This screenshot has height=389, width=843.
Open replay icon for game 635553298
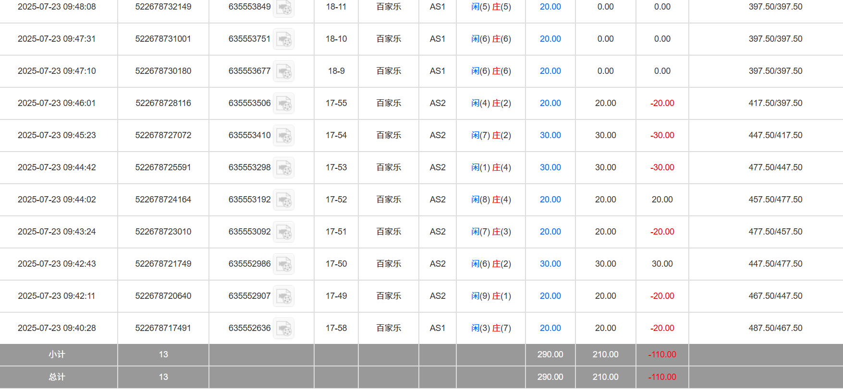(x=284, y=168)
